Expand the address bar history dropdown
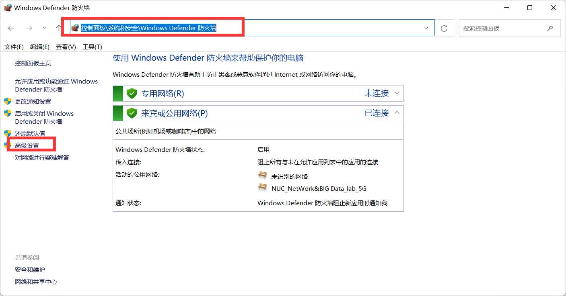This screenshot has height=296, width=566. (x=426, y=28)
